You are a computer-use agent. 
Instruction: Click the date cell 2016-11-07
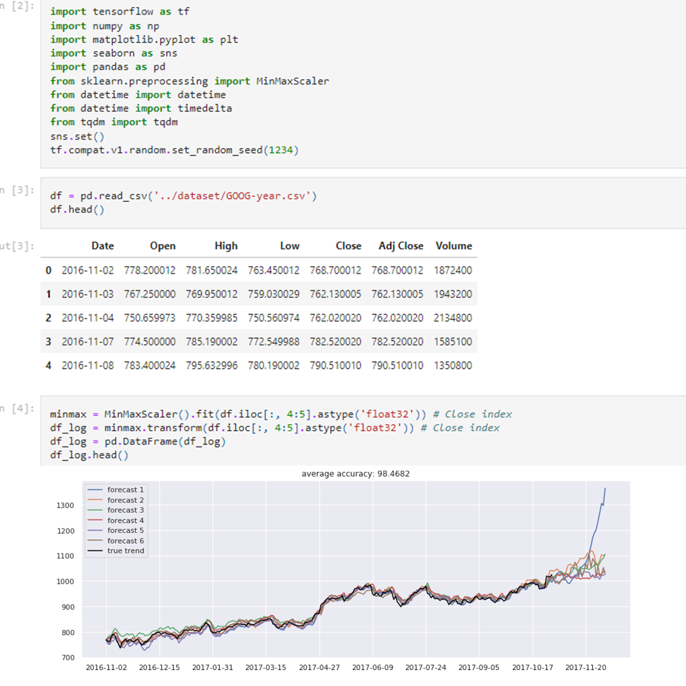click(88, 341)
